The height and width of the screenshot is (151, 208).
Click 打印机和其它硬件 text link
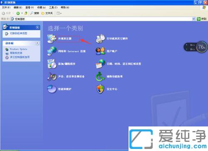(x=117, y=39)
